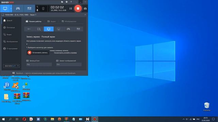The image size is (218, 122).
Task: Open help question mark icon
Action: (71, 2)
